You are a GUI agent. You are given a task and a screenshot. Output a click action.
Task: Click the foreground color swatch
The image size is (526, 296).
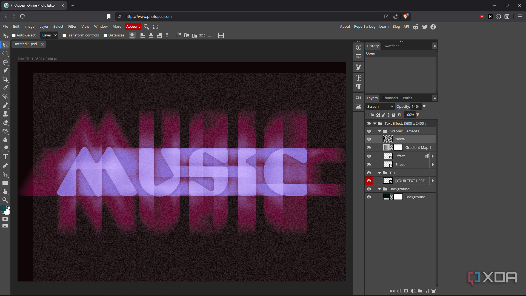(x=3, y=209)
